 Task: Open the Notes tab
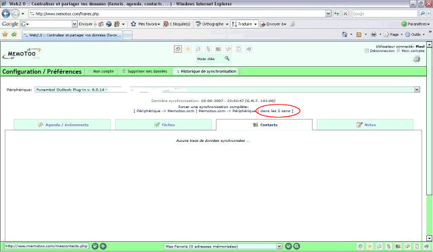tap(365, 124)
